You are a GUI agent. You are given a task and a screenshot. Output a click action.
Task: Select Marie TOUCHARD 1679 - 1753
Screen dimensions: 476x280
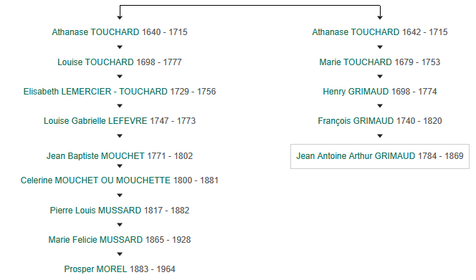[x=380, y=62]
